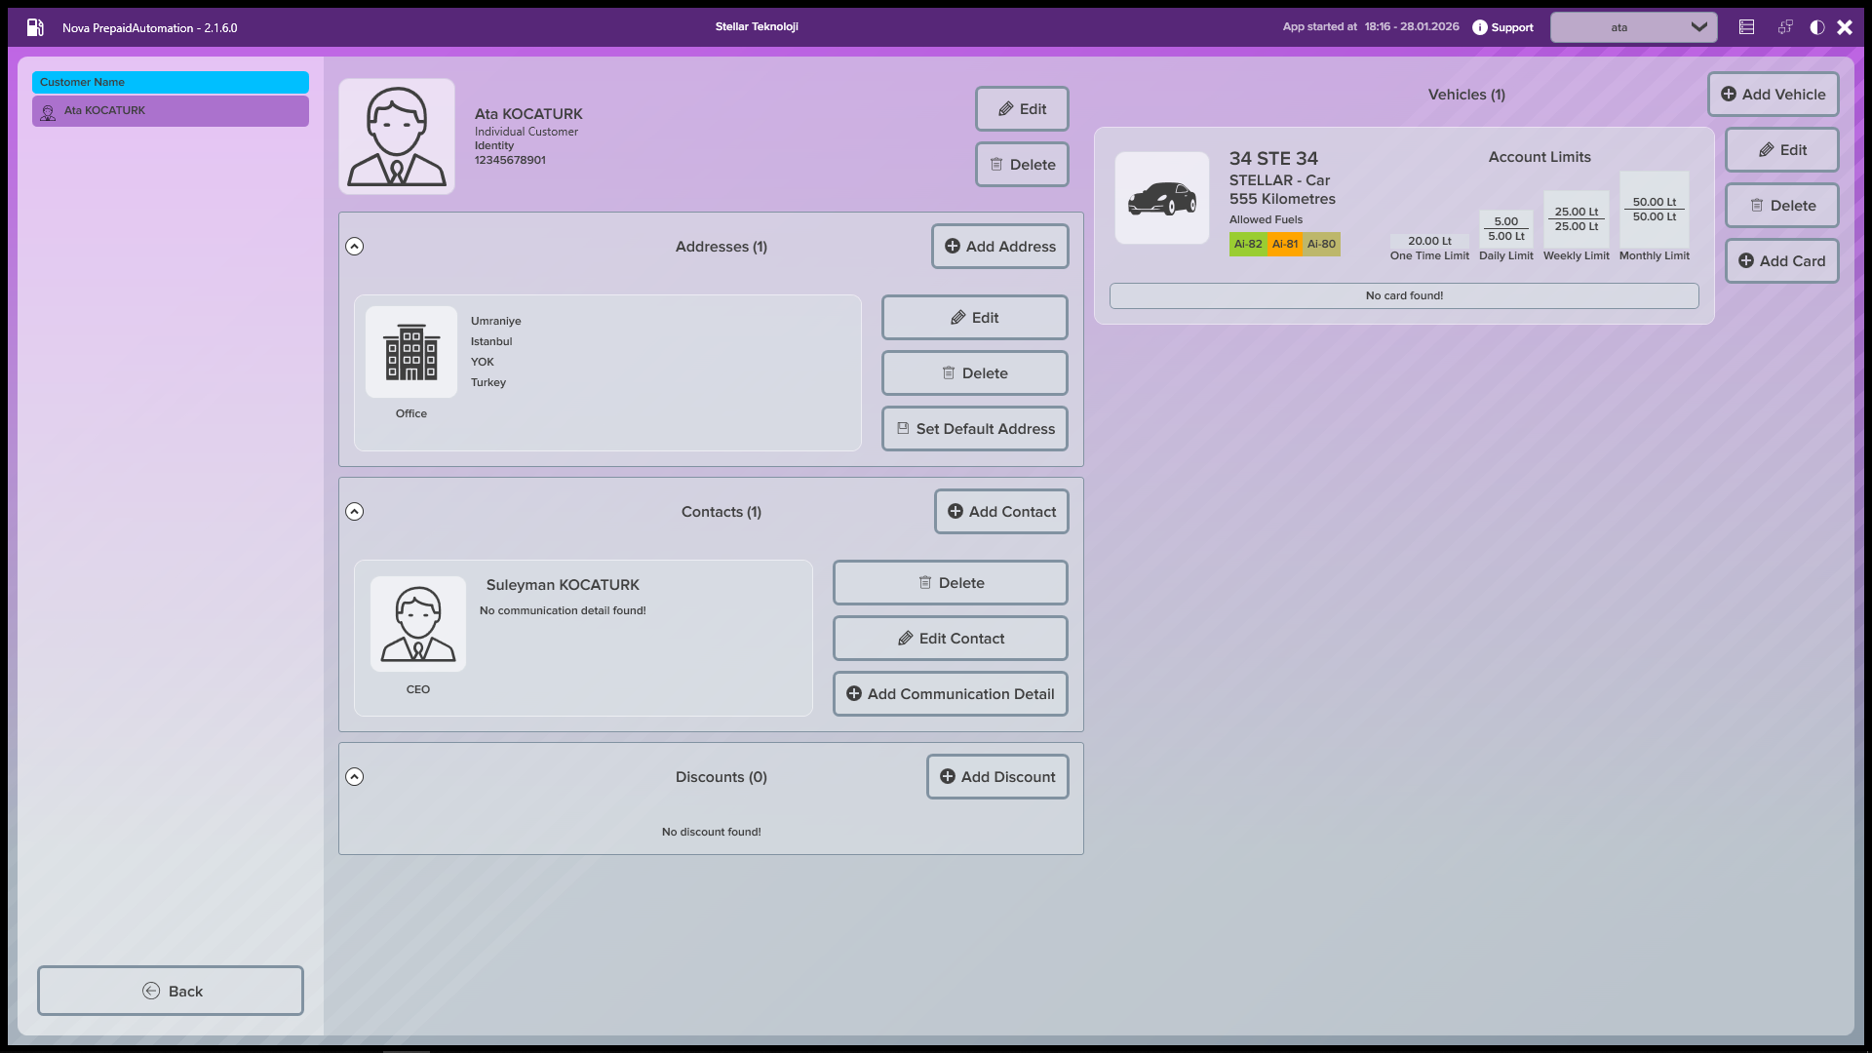Click the Support info icon
1872x1053 pixels.
(1480, 27)
